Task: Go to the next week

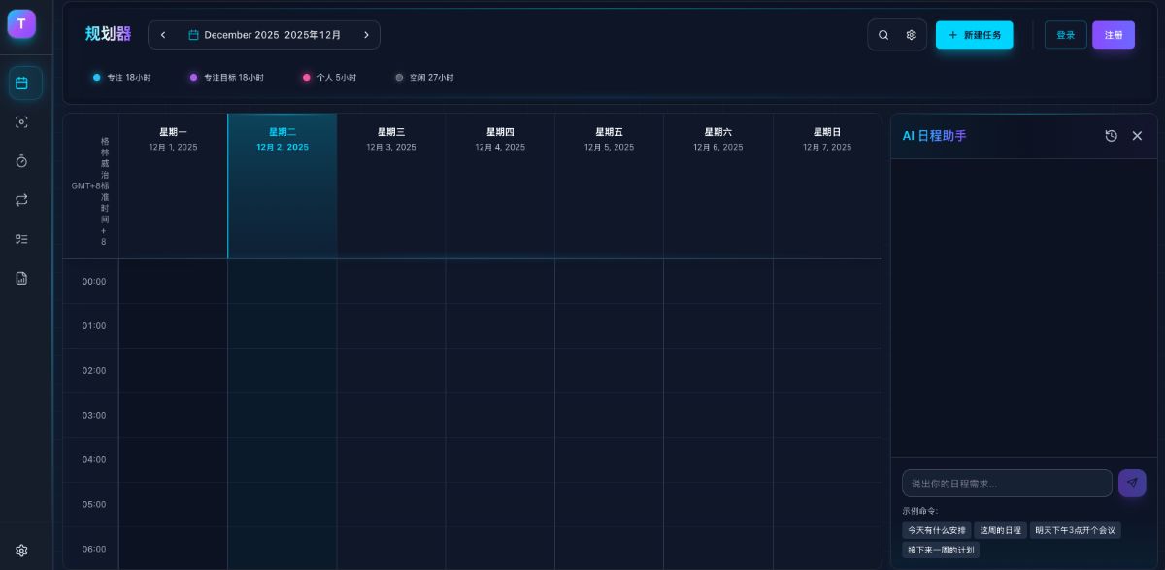Action: pyautogui.click(x=366, y=35)
